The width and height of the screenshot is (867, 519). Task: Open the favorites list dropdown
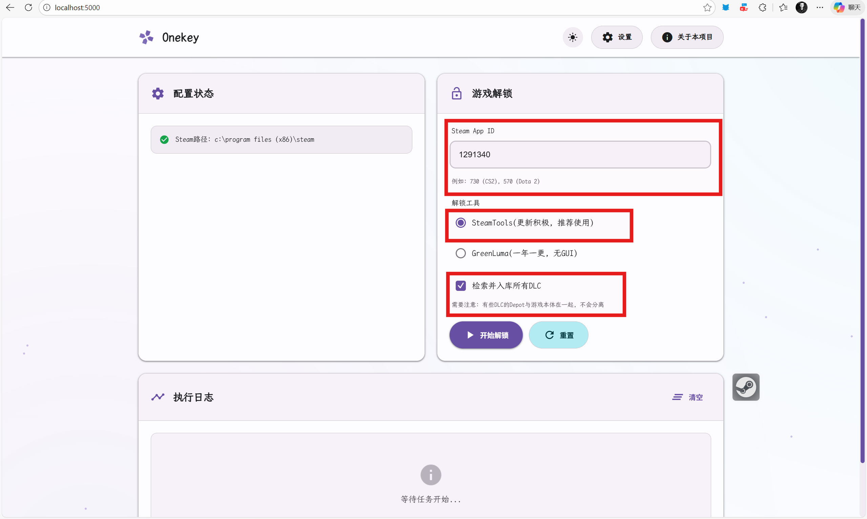pos(783,7)
